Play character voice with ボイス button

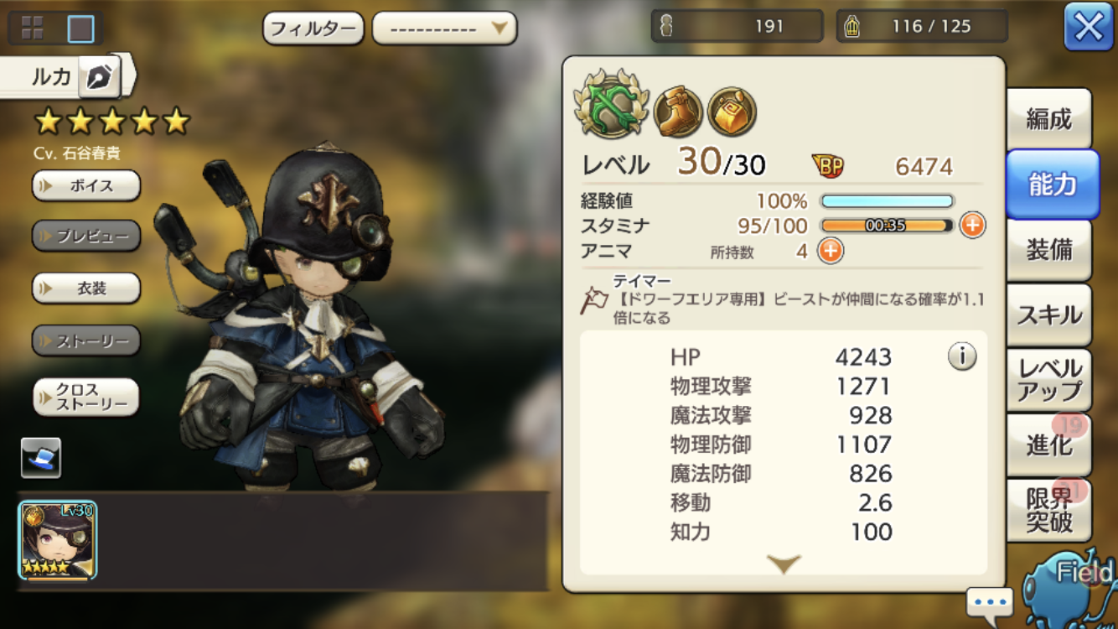pos(86,185)
